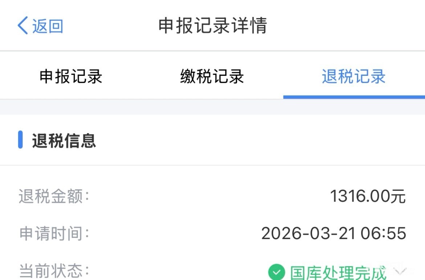
Task: Go back via the 返回 link
Action: coord(48,26)
